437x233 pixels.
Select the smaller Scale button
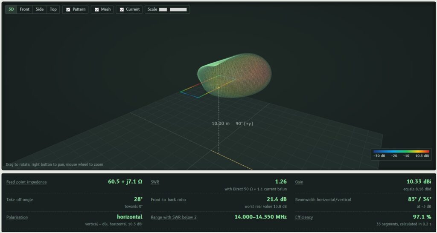tap(163, 9)
